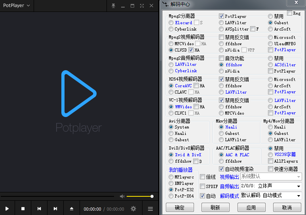Viewport: 306px width, 215px height.
Task: Enable the SPDIF checkbox
Action: click(x=203, y=186)
